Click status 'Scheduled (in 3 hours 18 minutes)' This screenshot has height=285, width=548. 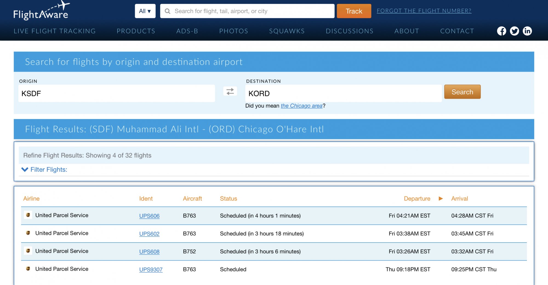point(262,234)
